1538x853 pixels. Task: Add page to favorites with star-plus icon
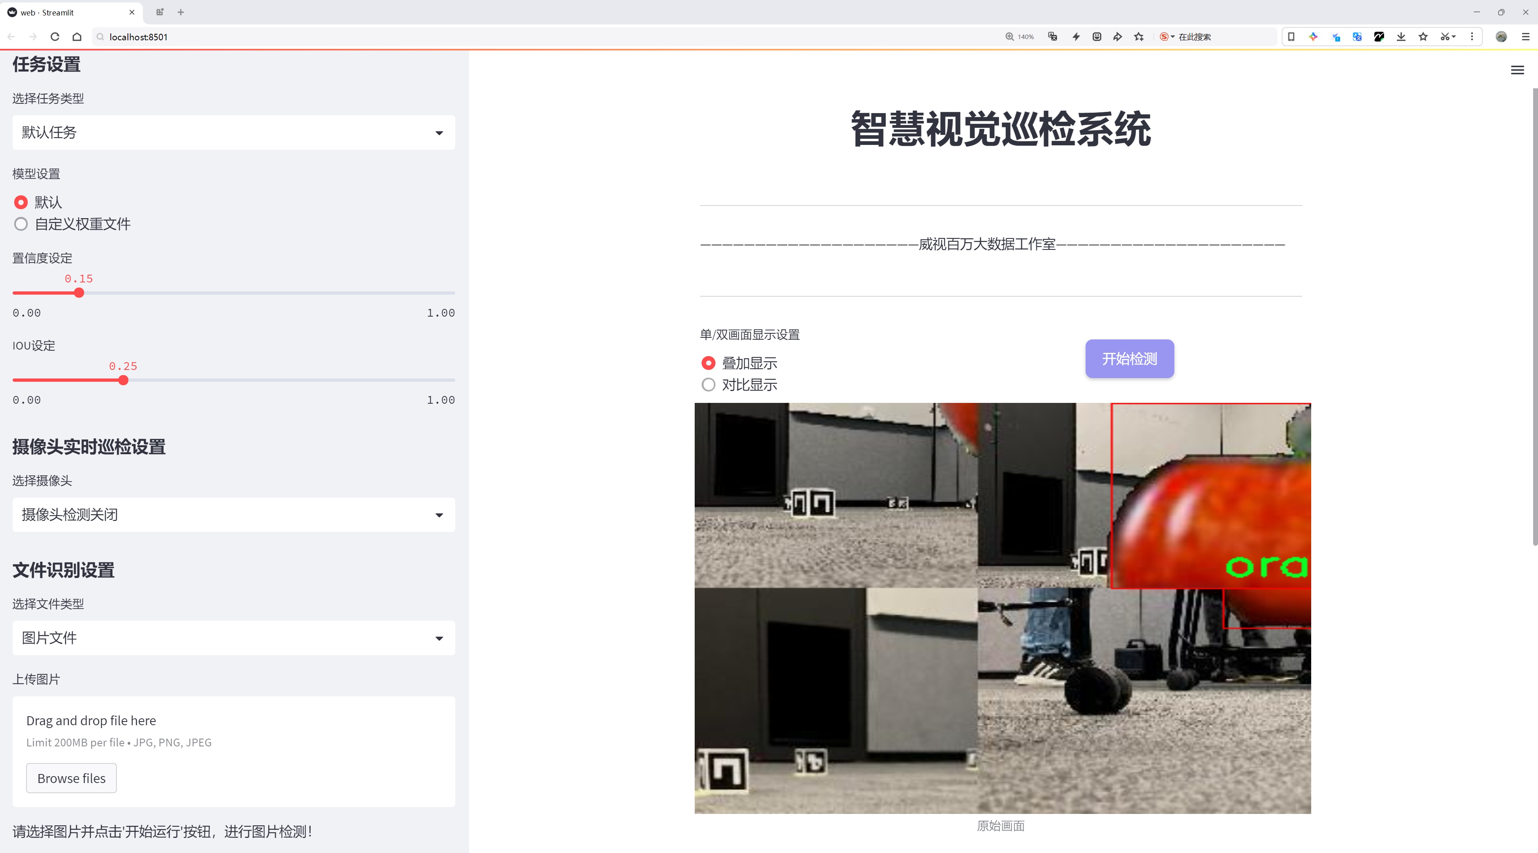coord(1139,36)
